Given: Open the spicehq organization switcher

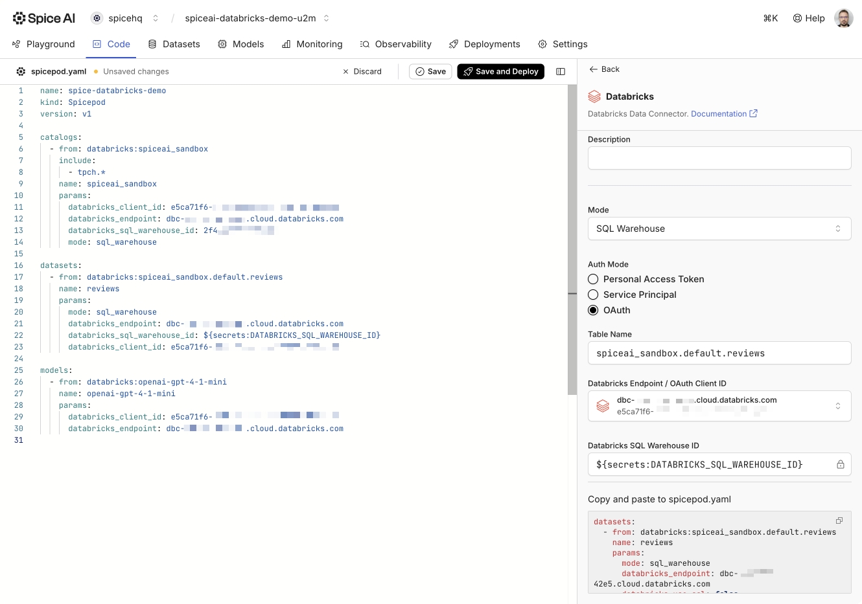Looking at the screenshot, I should point(125,18).
